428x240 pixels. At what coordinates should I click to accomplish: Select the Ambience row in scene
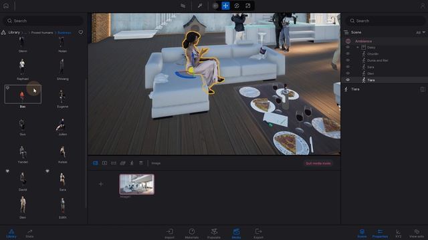coord(385,41)
